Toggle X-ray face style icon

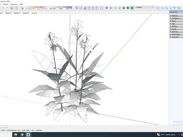[x=107, y=8]
